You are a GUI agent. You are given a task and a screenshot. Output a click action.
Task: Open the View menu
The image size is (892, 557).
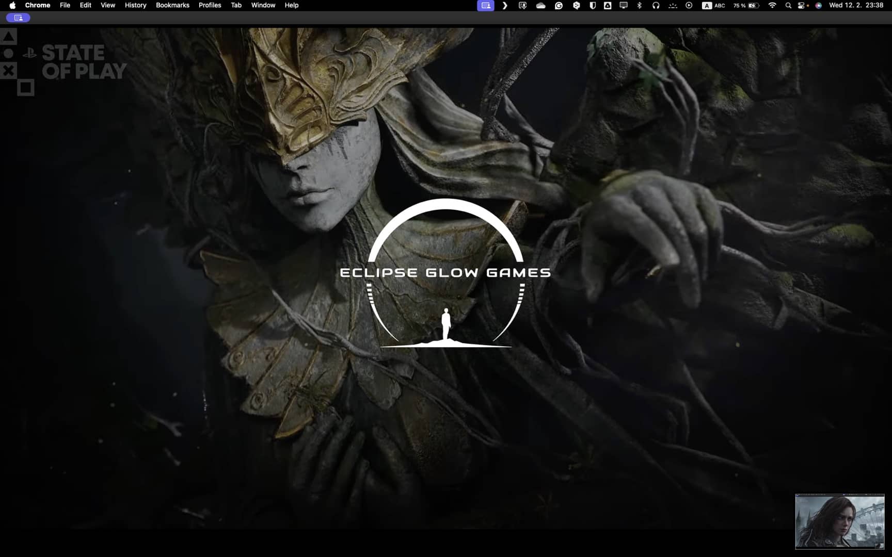click(x=108, y=5)
